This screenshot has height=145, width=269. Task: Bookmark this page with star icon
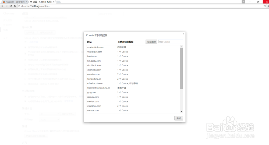(x=265, y=6)
